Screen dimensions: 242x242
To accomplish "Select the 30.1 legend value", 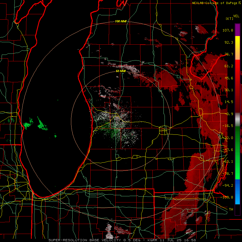I will [x=229, y=90].
